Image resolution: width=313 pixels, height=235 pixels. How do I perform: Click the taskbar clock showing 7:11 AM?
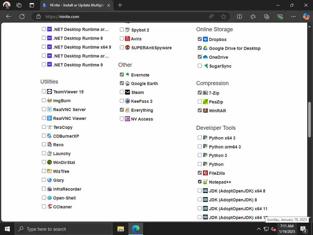pyautogui.click(x=287, y=229)
